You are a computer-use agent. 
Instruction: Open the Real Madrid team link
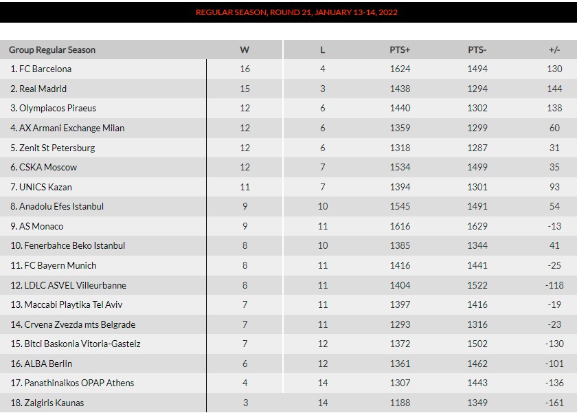[x=47, y=89]
